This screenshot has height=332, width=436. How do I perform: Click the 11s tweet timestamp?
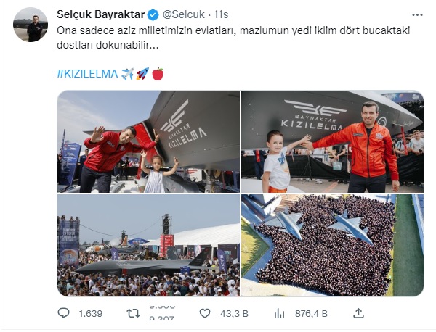pyautogui.click(x=221, y=14)
